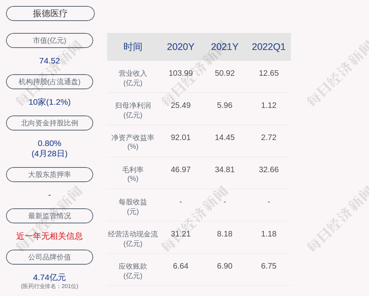
Task: Click the gross margin value 34.81
Action: (225, 169)
